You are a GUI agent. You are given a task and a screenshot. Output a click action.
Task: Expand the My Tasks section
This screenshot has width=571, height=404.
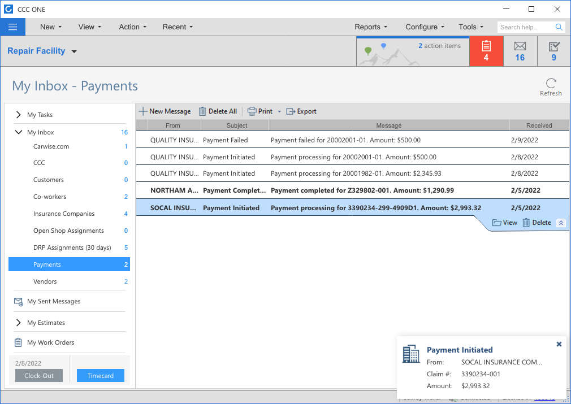click(19, 115)
